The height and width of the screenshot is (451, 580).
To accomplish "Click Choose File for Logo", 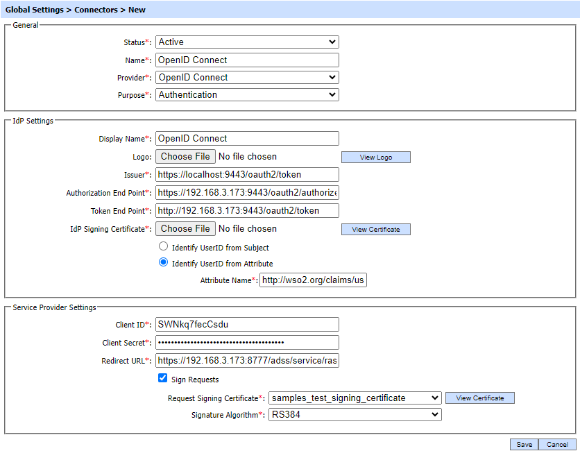I will click(185, 157).
